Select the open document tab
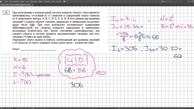This screenshot has width=194, height=109. pos(15,5)
